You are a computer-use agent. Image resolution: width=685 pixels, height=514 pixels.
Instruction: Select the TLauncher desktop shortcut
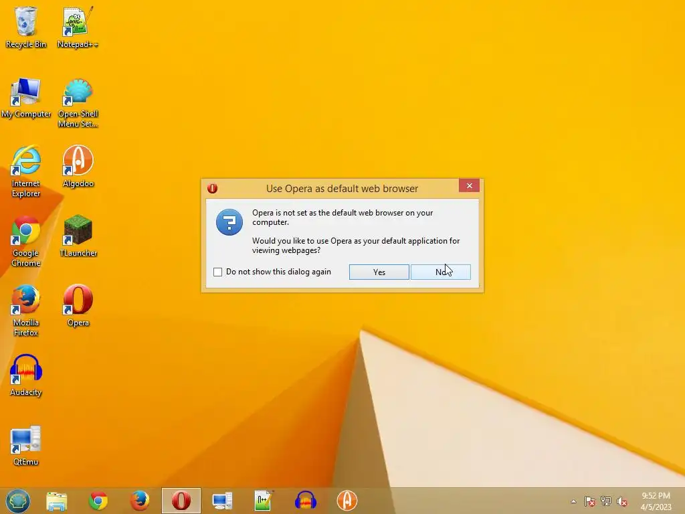(78, 236)
